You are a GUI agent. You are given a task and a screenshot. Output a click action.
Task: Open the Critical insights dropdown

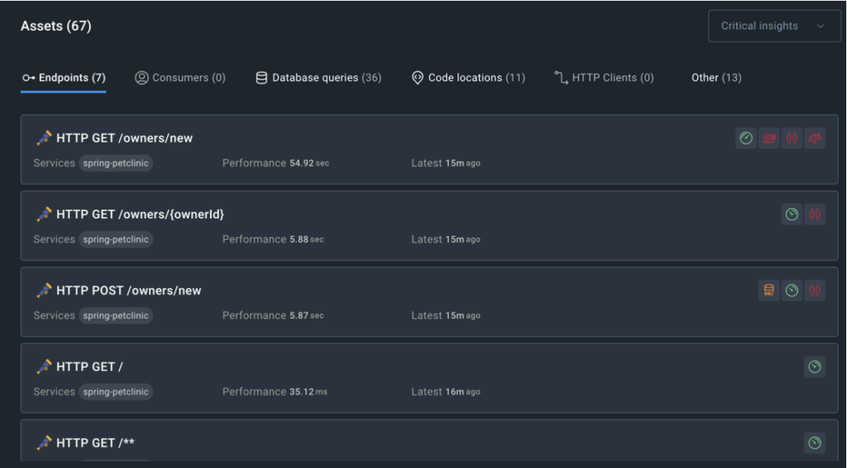click(x=773, y=26)
